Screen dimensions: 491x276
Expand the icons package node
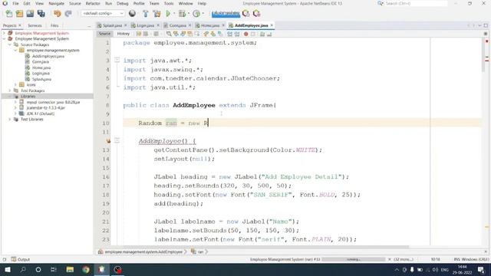pyautogui.click(x=15, y=84)
